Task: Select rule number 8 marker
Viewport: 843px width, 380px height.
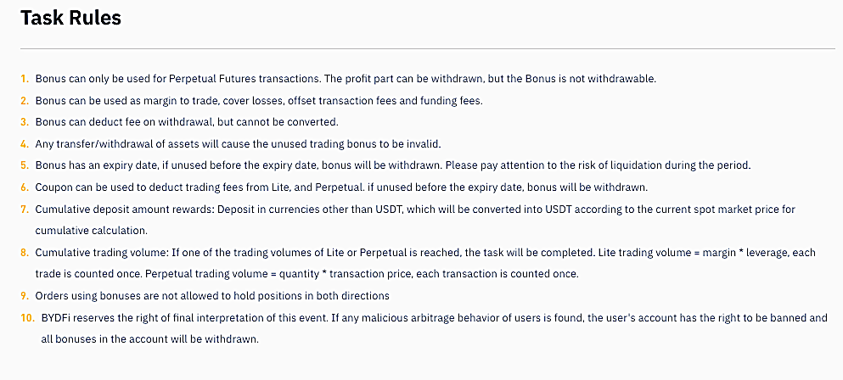Action: (25, 253)
